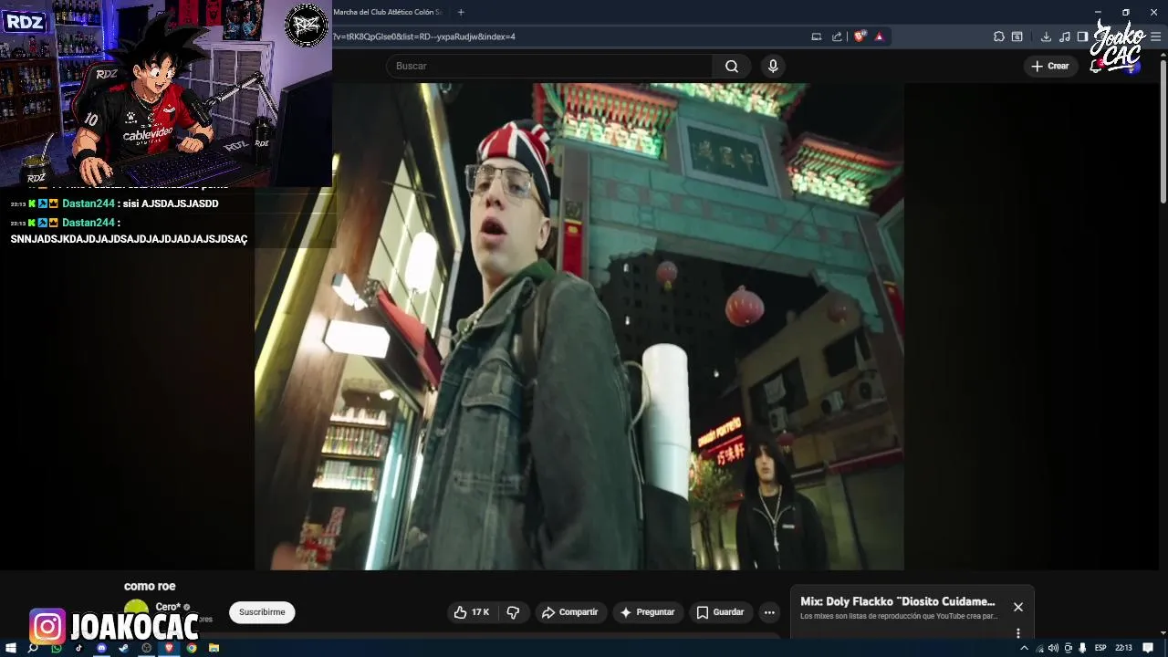
Task: Expand hidden system tray icons
Action: point(1024,648)
